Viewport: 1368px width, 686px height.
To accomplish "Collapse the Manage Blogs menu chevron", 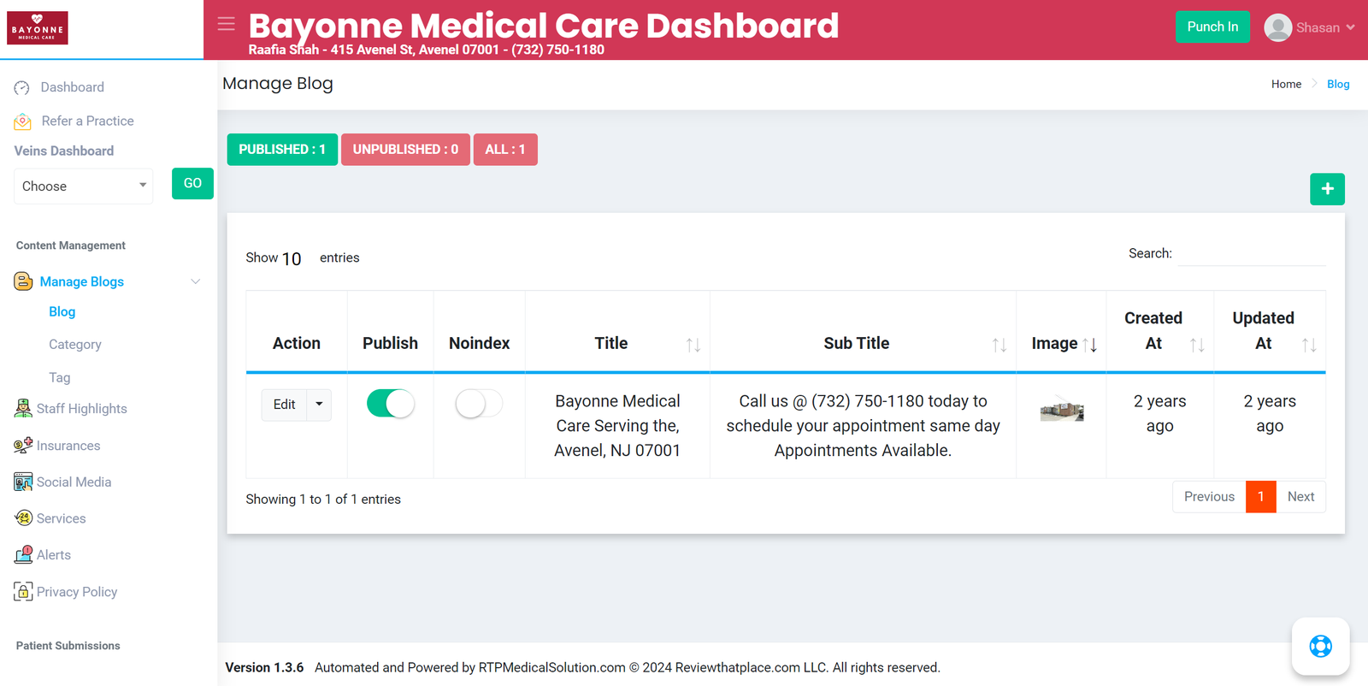I will point(196,281).
